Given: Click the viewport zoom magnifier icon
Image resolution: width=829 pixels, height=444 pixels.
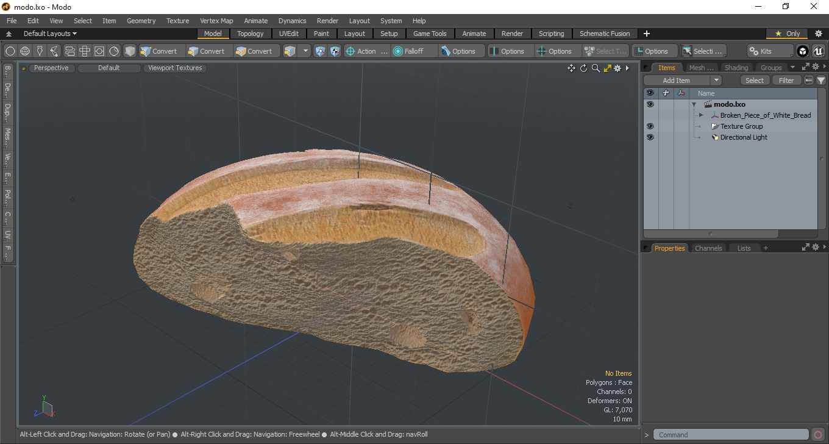Looking at the screenshot, I should click(596, 68).
